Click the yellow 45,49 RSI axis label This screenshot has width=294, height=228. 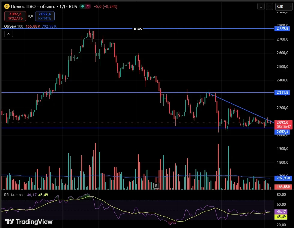coord(281,217)
